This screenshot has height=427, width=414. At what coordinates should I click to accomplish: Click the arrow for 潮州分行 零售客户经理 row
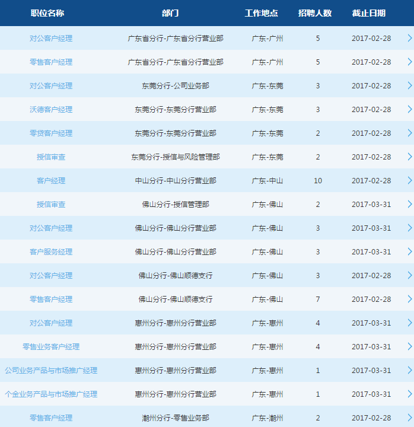click(x=409, y=418)
